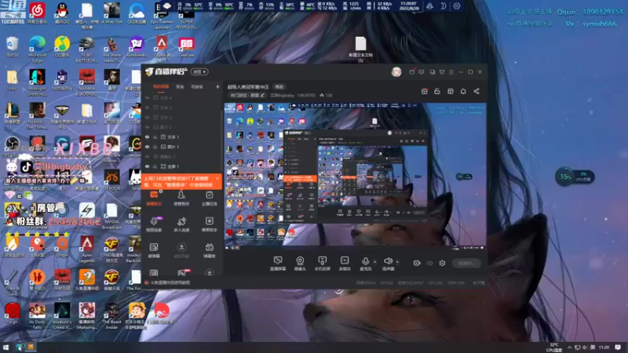This screenshot has width=628, height=353.
Task: Open the phone screen casting source
Action: coord(322,264)
